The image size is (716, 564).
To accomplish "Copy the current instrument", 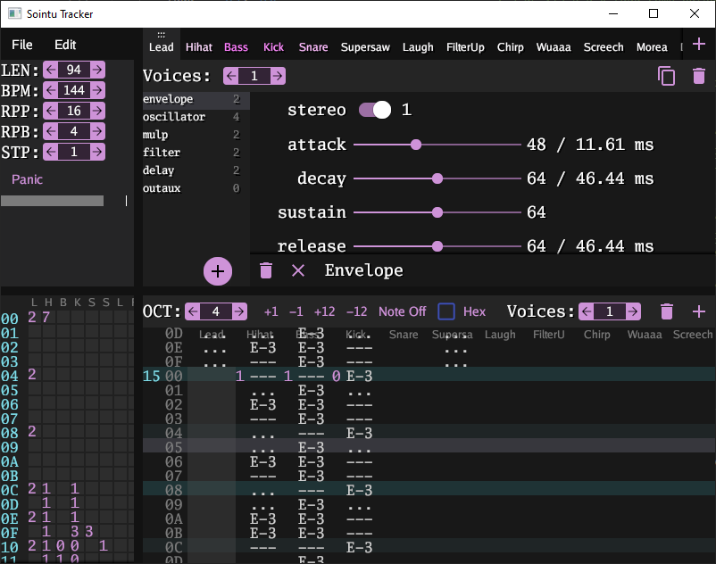I will point(667,77).
